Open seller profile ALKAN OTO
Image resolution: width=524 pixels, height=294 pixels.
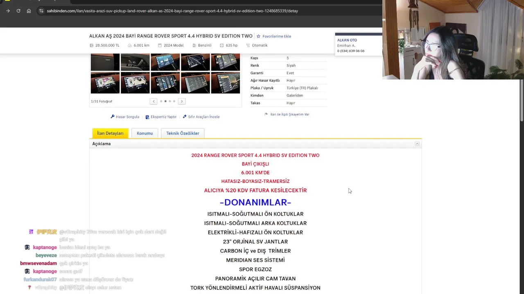tap(347, 40)
